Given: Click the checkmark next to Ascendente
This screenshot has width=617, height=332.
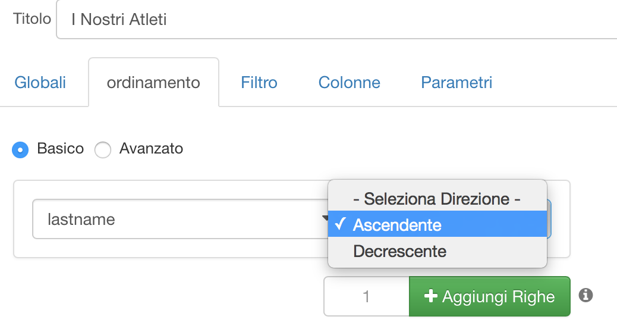Looking at the screenshot, I should tap(341, 224).
